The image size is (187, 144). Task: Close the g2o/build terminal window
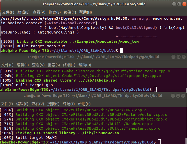pos(184,57)
